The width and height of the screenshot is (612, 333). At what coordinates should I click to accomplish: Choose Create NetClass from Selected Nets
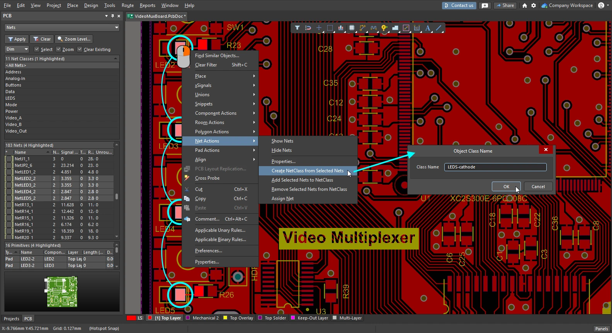[x=307, y=171]
